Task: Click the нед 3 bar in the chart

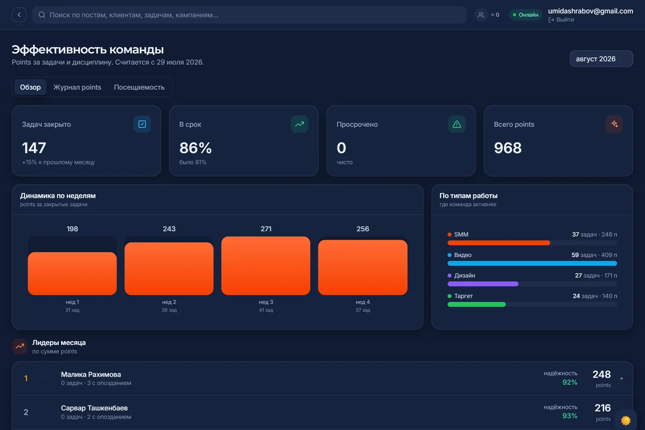Action: pos(266,266)
